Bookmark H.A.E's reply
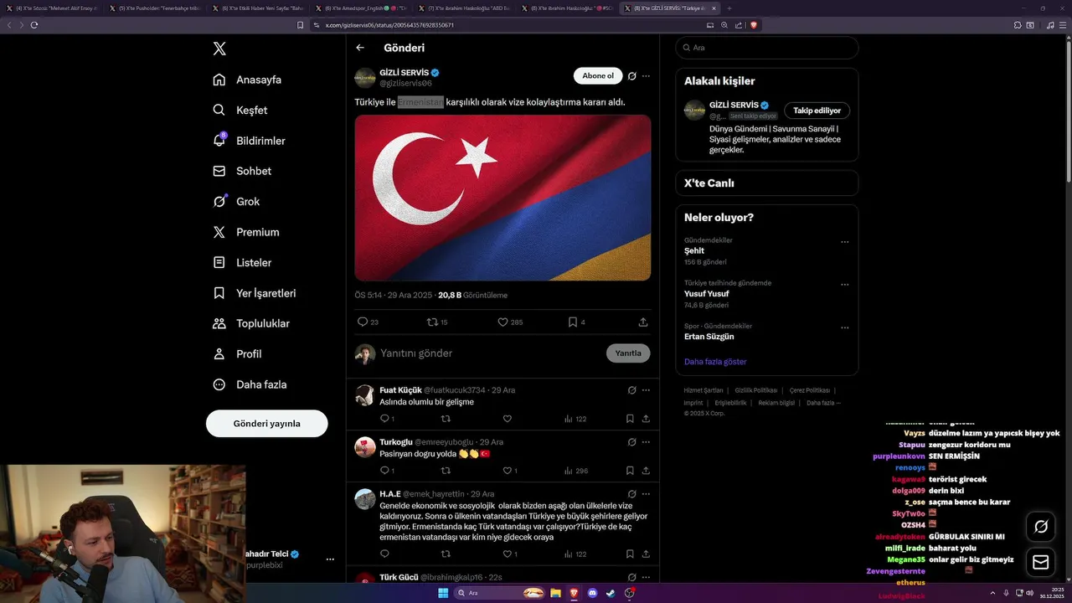This screenshot has width=1072, height=603. click(630, 554)
